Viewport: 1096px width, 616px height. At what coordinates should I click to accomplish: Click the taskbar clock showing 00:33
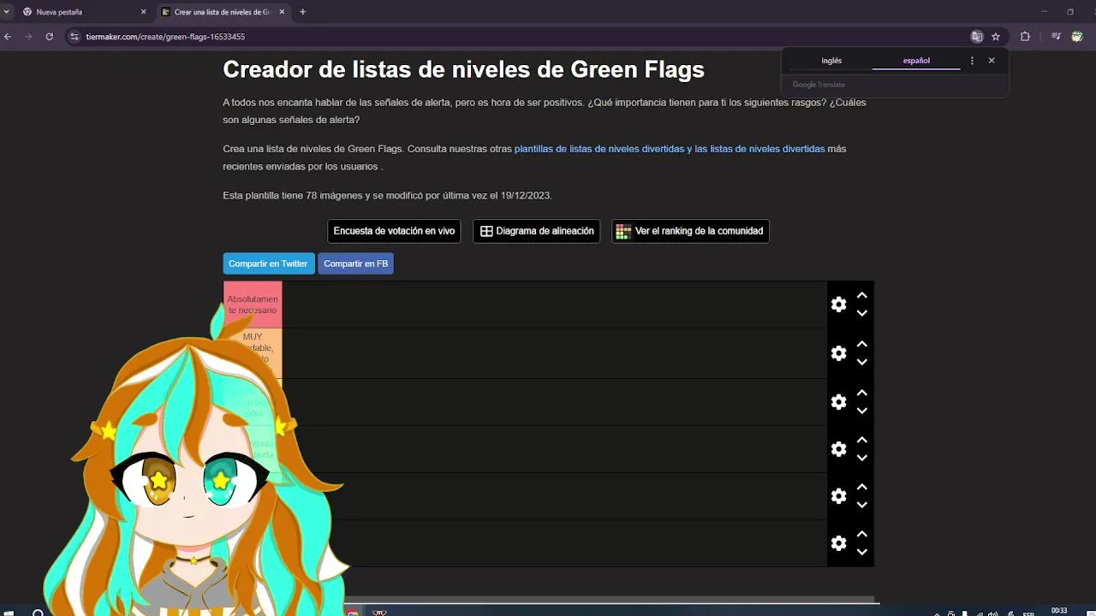(x=1059, y=611)
